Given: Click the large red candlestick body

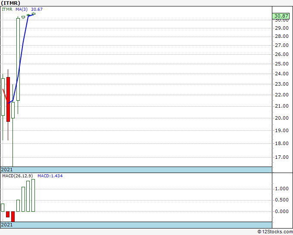Looking at the screenshot, I should click(8, 99).
